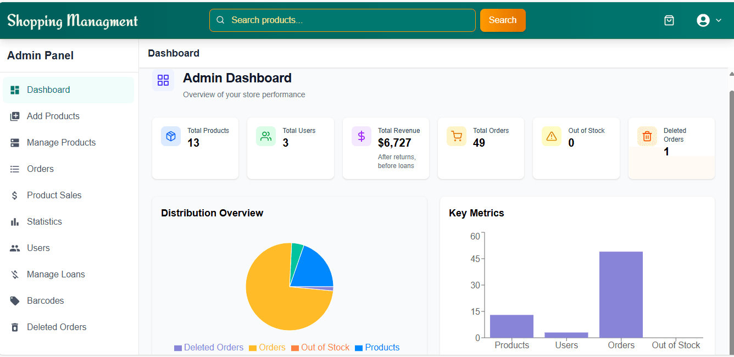Click the Total Revenue dollar icon
The image size is (734, 357).
tap(362, 136)
